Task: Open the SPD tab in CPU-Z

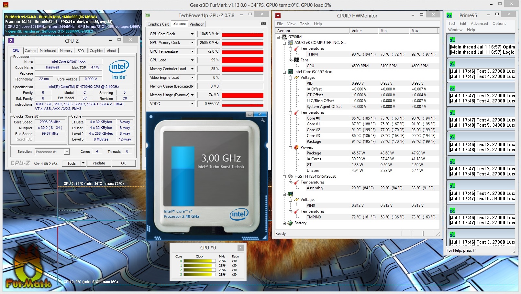Action: (81, 51)
